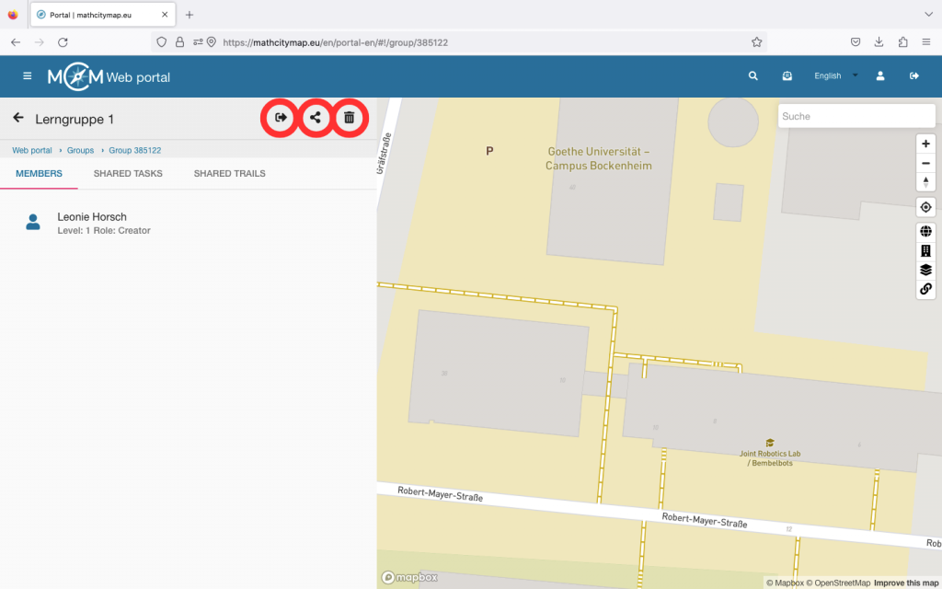Reset map bearing with compass arrow
The height and width of the screenshot is (589, 942).
pyautogui.click(x=925, y=182)
